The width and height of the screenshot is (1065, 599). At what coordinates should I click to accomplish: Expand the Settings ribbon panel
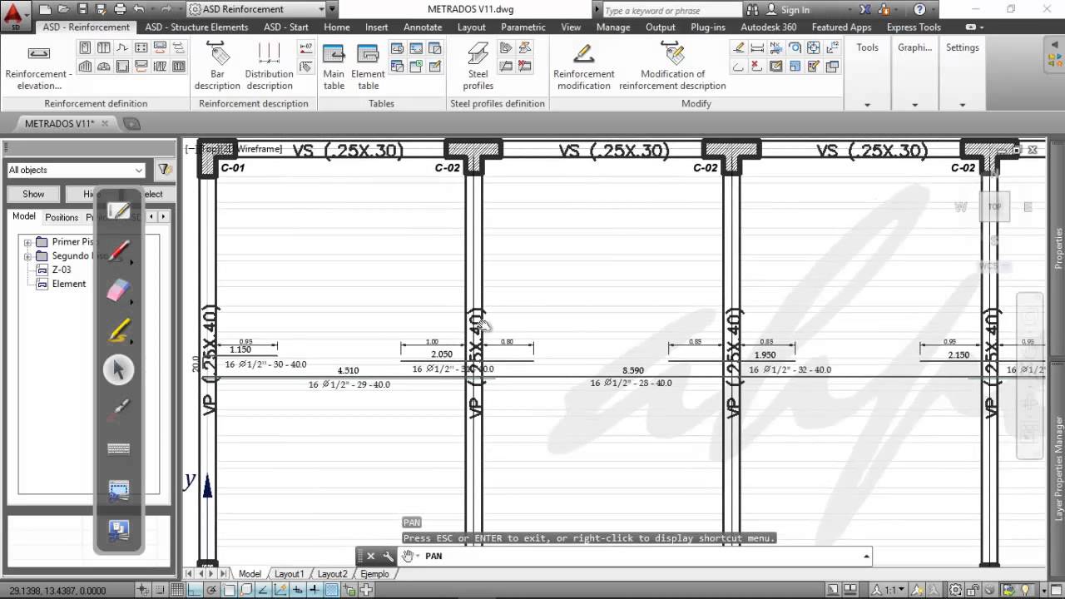pos(962,105)
